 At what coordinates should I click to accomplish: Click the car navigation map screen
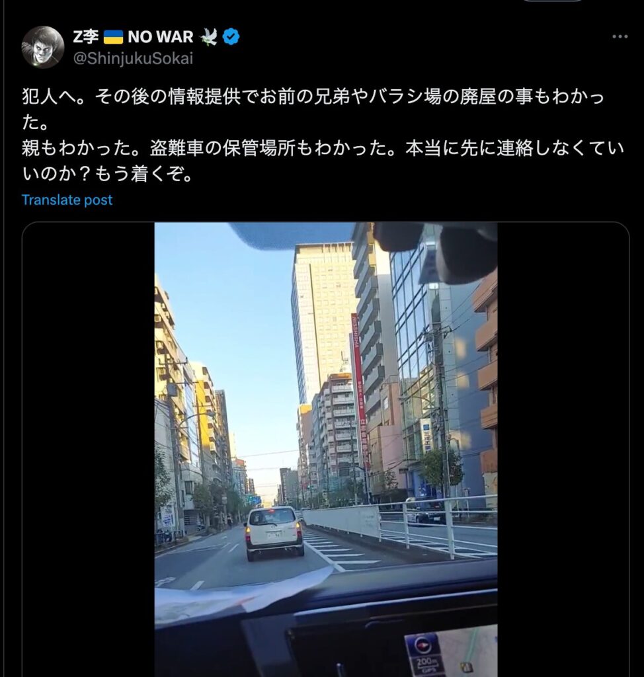pos(450,652)
